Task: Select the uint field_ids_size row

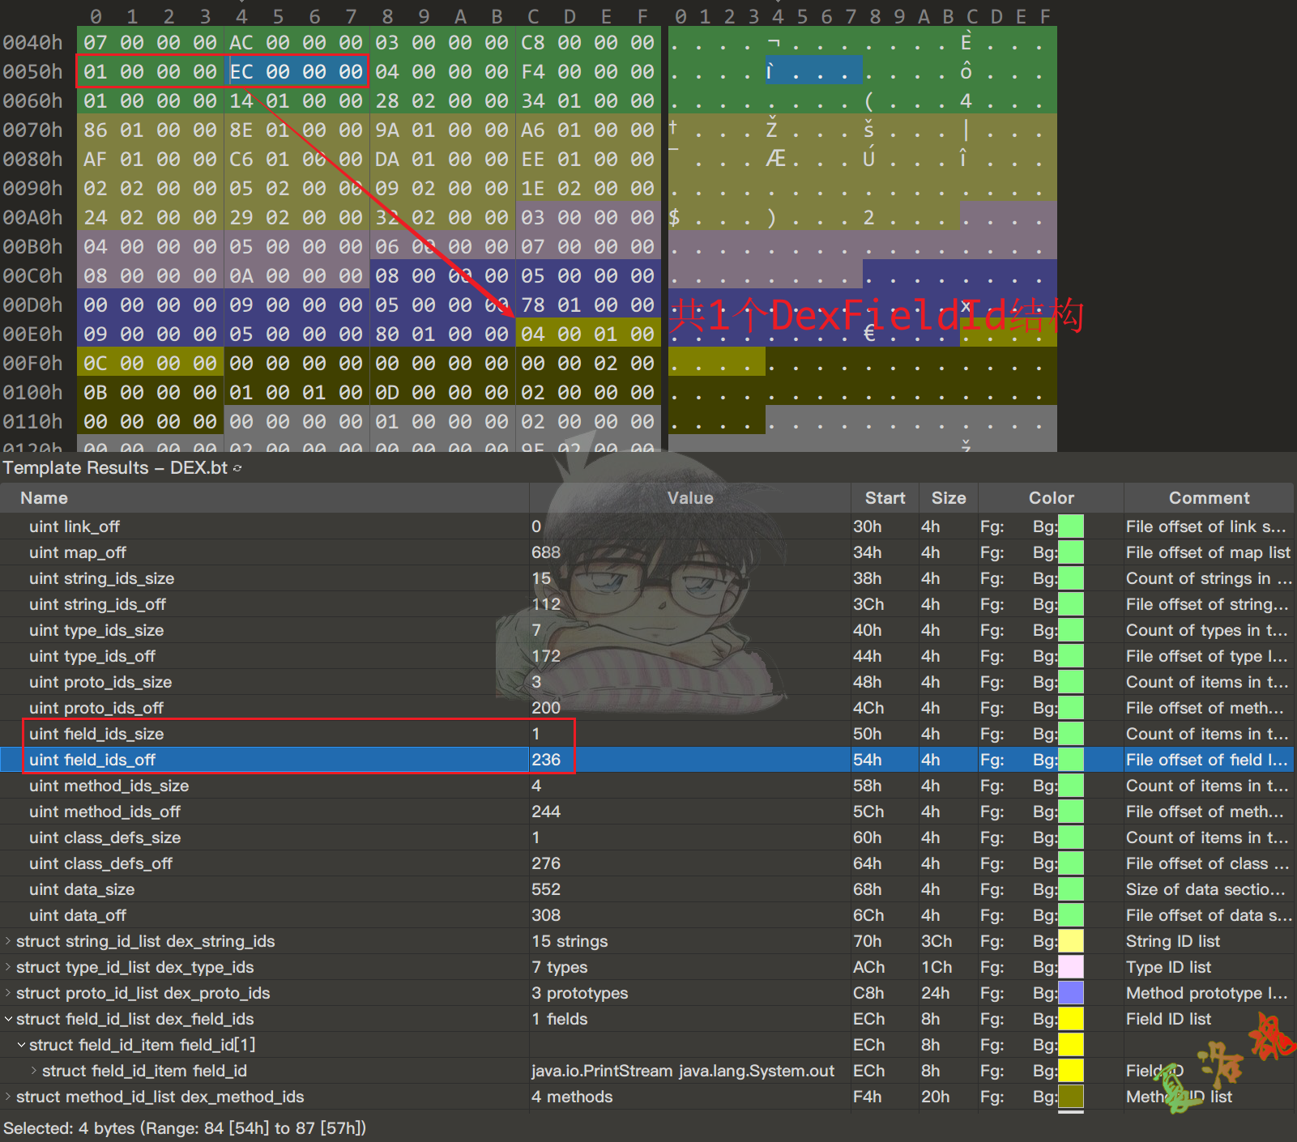Action: (x=96, y=734)
